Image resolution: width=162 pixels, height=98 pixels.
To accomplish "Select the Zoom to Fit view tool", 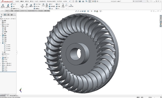I will point(76,11).
